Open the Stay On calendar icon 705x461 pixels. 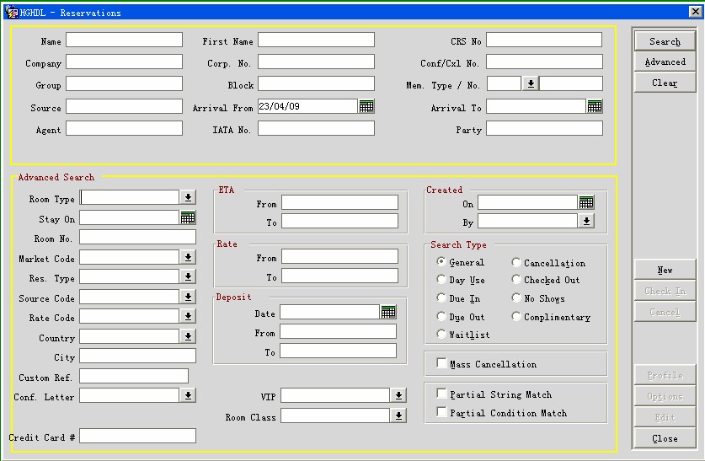(188, 218)
